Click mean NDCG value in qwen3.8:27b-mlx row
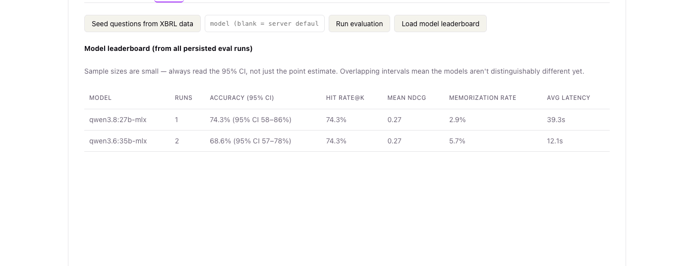The width and height of the screenshot is (694, 266). coord(394,120)
